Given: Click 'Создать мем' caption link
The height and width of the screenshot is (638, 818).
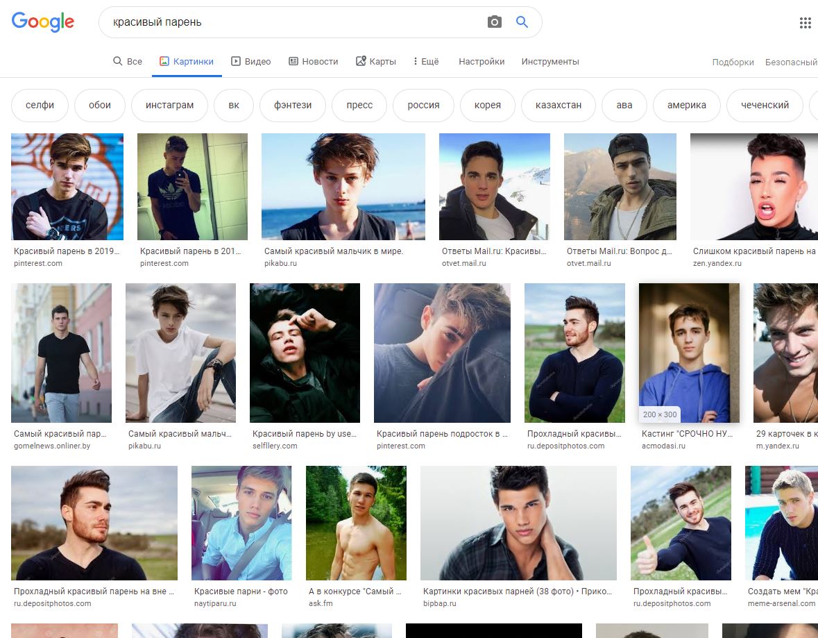Looking at the screenshot, I should (783, 591).
